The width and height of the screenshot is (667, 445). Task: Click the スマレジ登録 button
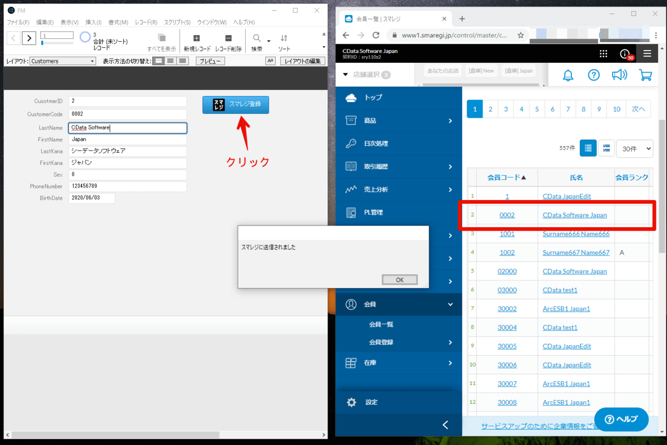pyautogui.click(x=236, y=104)
